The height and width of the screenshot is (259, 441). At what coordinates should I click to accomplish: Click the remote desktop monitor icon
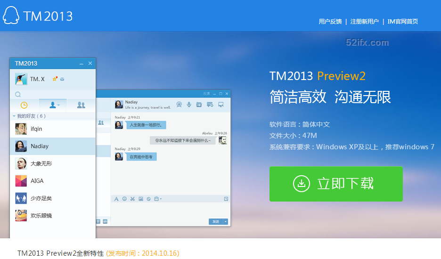221,105
